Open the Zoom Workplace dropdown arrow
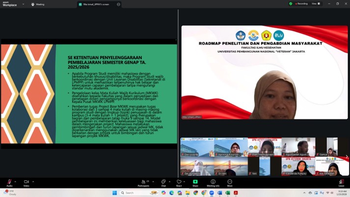Image resolution: width=350 pixels, height=197 pixels. tap(23, 4)
